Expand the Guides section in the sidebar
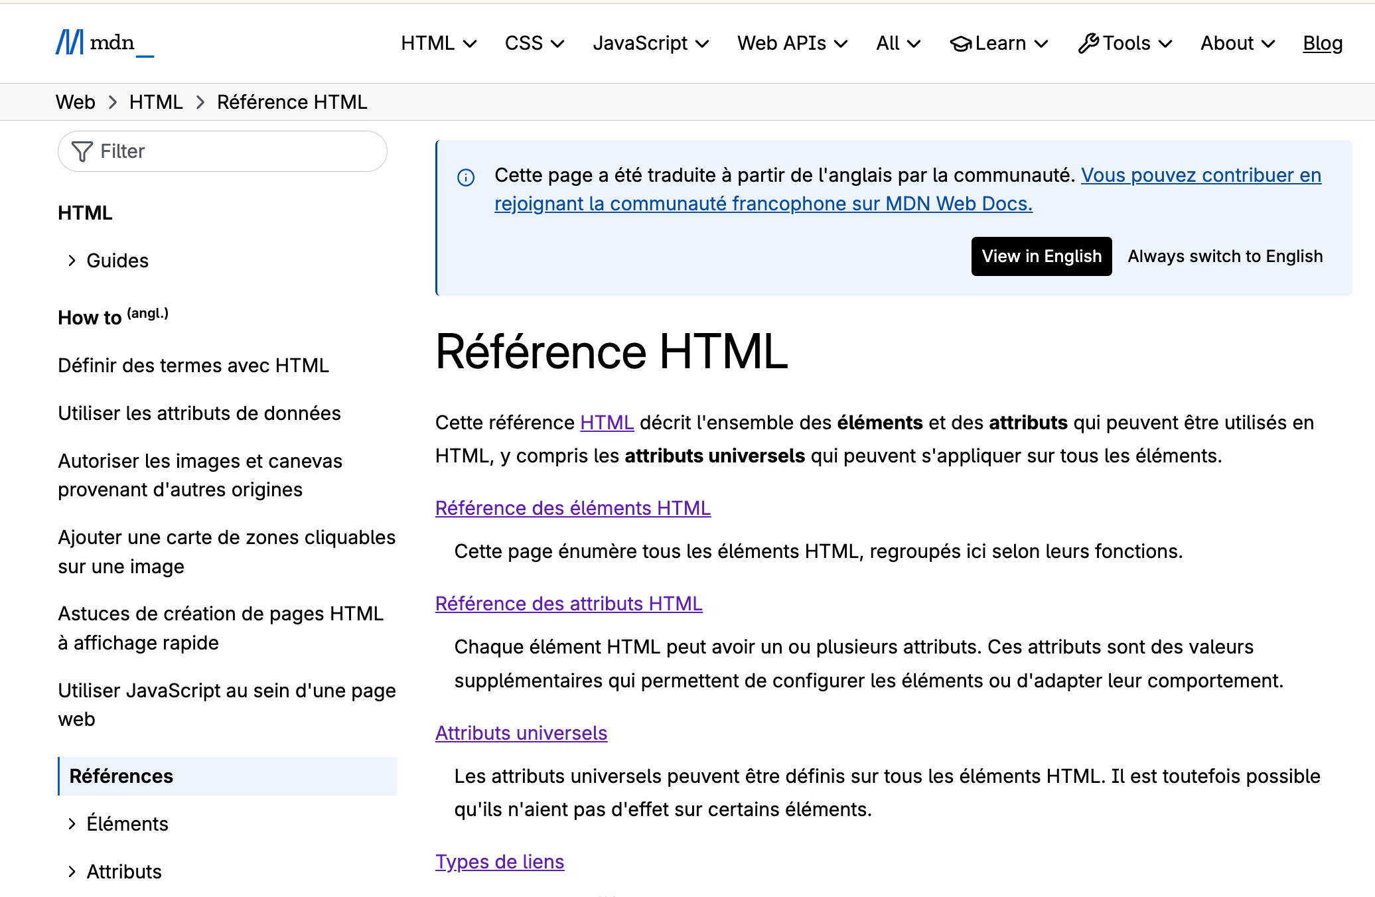 [x=116, y=260]
